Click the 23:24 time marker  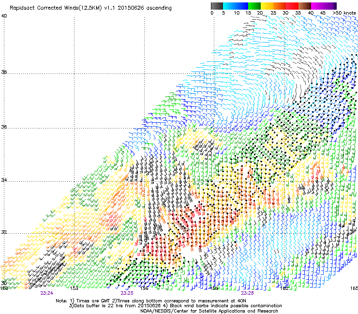(47, 293)
